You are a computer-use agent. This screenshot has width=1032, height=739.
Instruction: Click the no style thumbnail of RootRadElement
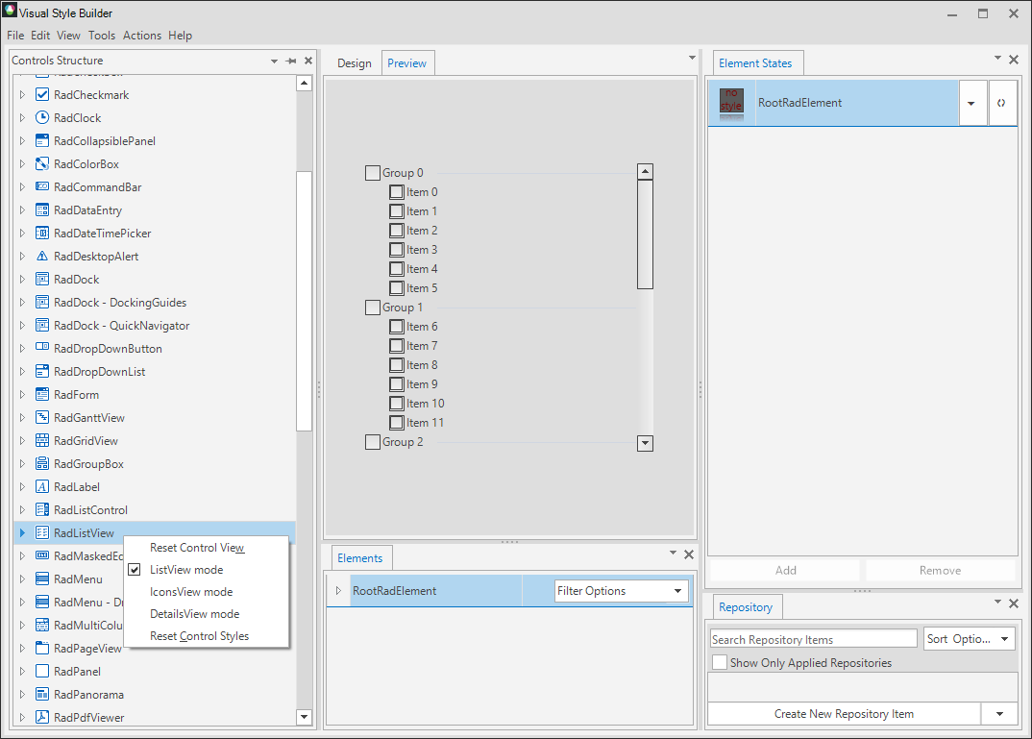pyautogui.click(x=731, y=103)
